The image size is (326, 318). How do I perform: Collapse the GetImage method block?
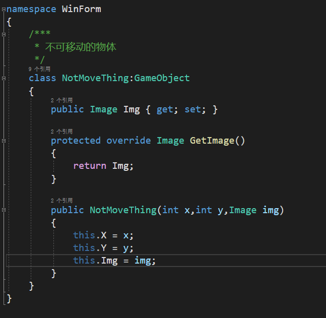pyautogui.click(x=4, y=141)
